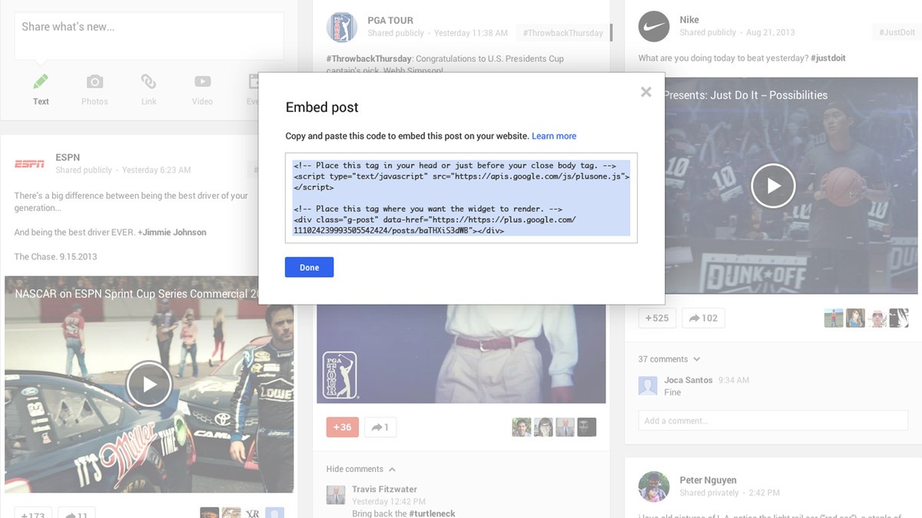Click the Video icon in share box
922x518 pixels.
click(x=202, y=82)
